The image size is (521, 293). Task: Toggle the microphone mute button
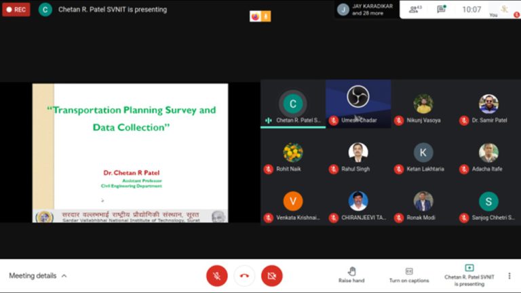coord(216,276)
